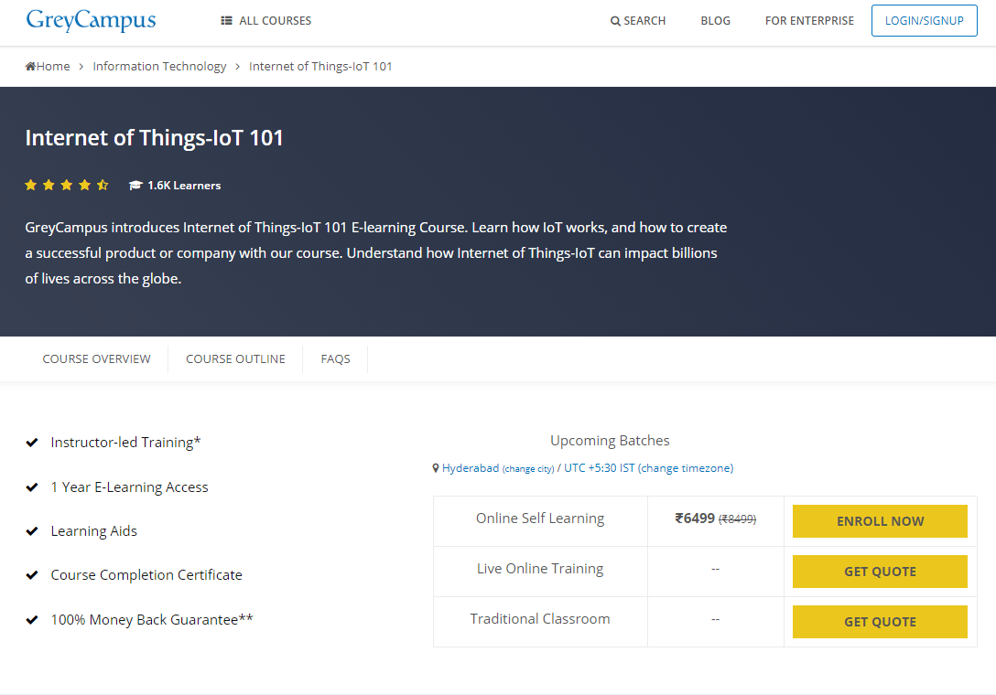Switch to COURSE OVERVIEW tab

coord(96,359)
